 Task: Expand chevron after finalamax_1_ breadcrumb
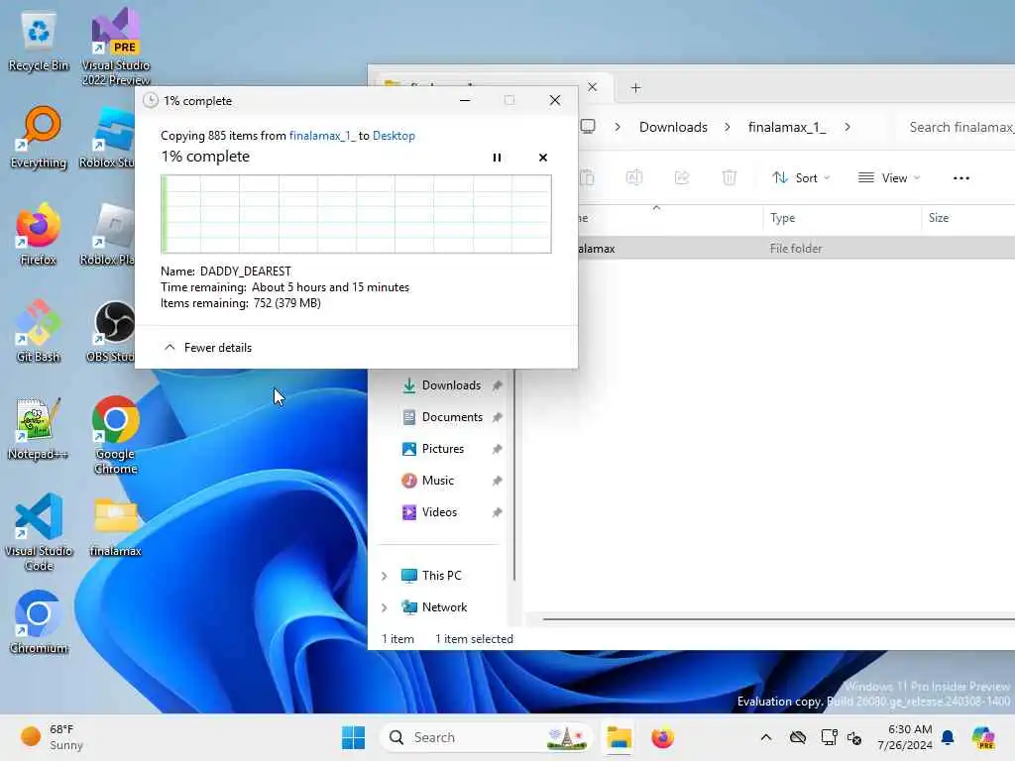[847, 127]
